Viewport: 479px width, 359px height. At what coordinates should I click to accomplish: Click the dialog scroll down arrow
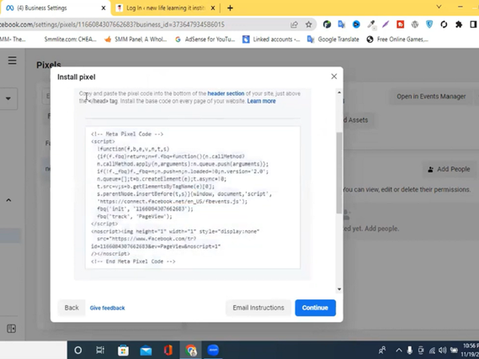pyautogui.click(x=339, y=289)
